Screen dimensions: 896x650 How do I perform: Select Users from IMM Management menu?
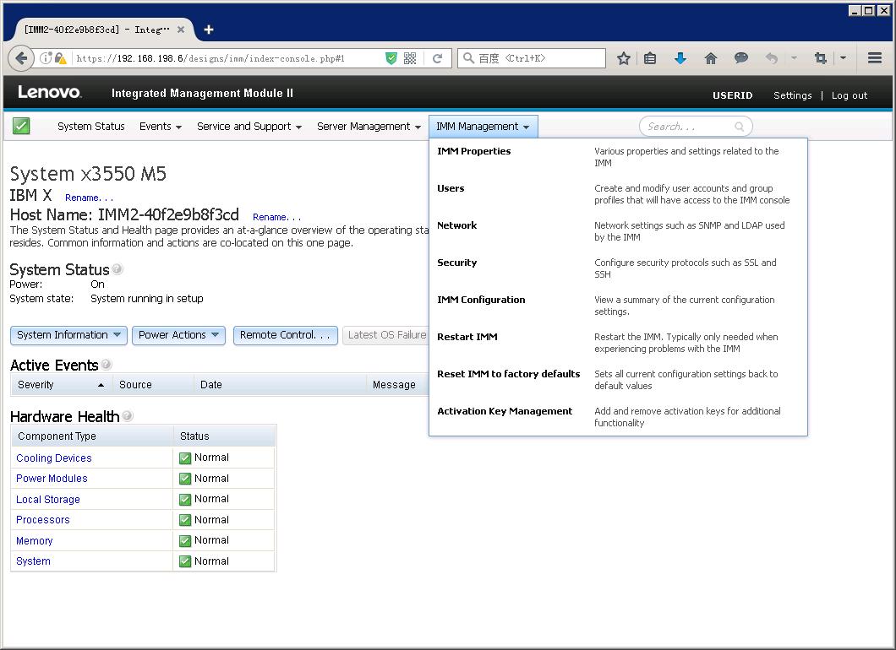click(451, 188)
